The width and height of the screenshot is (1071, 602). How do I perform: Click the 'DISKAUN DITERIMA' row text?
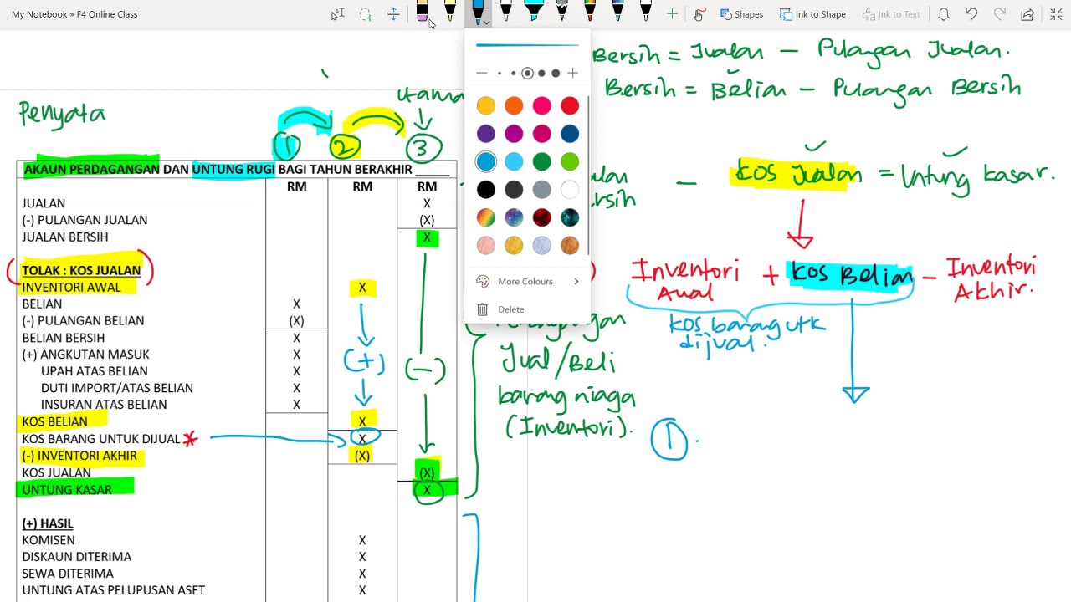tap(77, 557)
